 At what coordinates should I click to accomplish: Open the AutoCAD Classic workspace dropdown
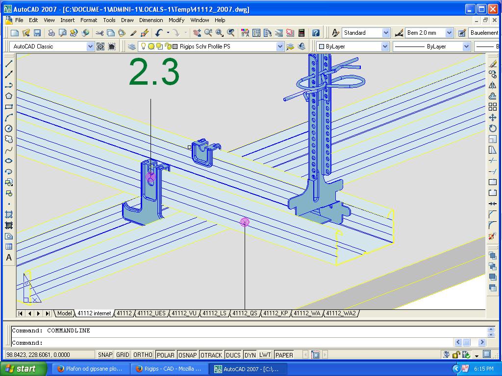(90, 47)
